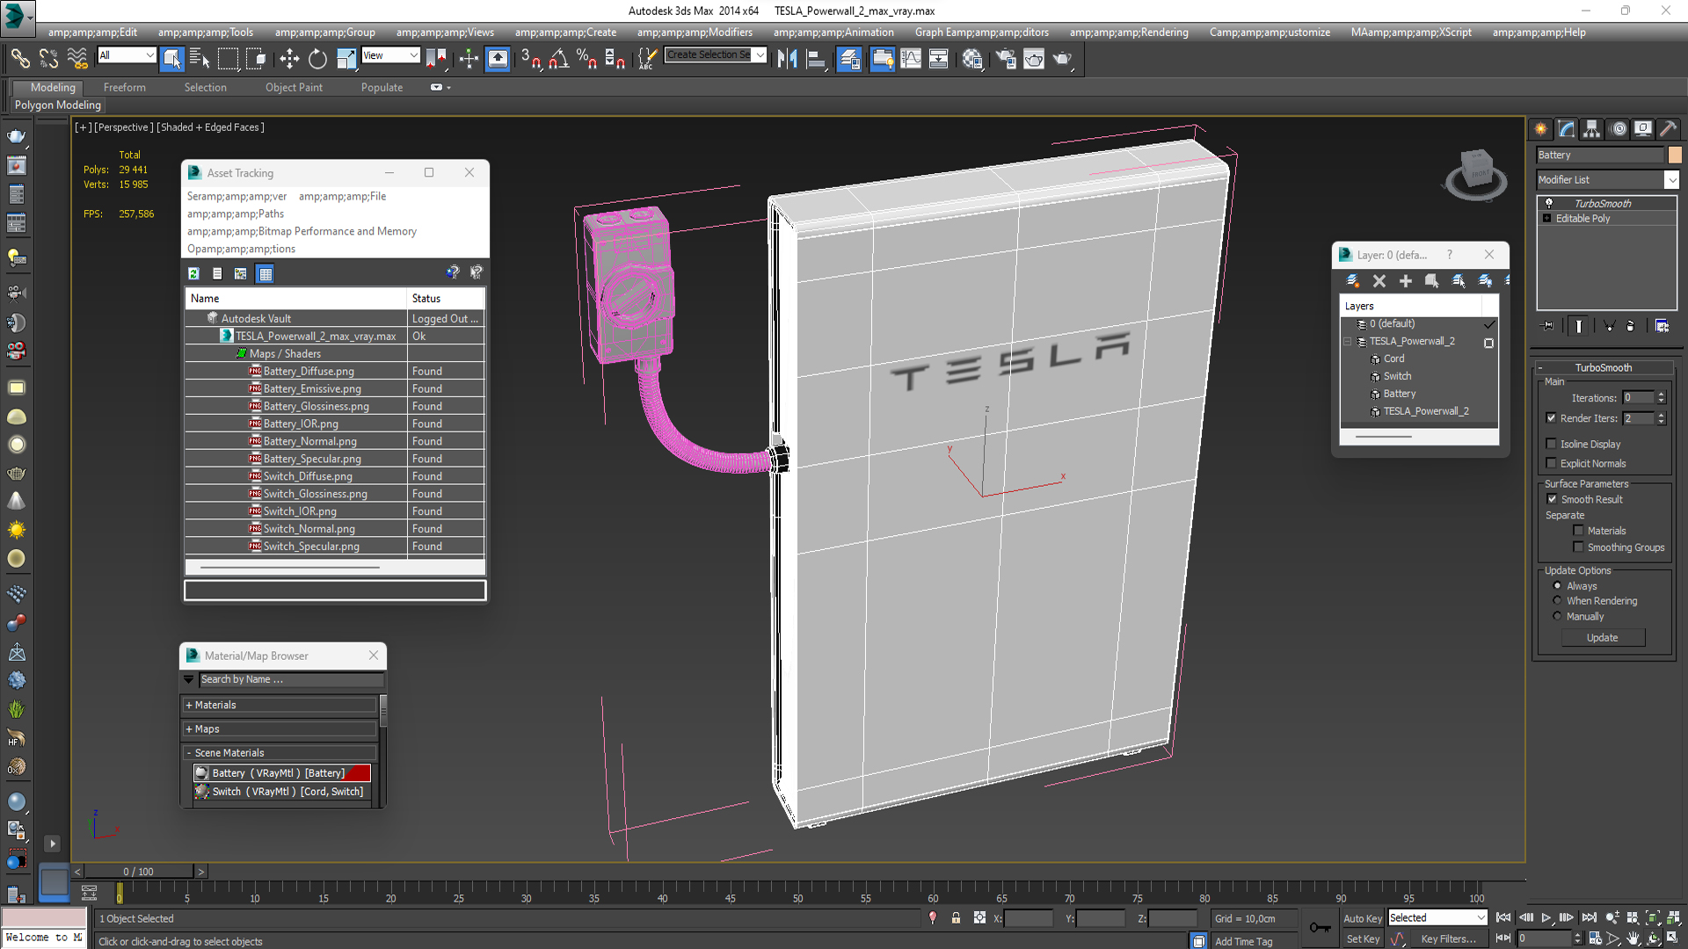Open the Auto Key Selected dropdown
Screen dimensions: 1688x949
[x=1481, y=917]
